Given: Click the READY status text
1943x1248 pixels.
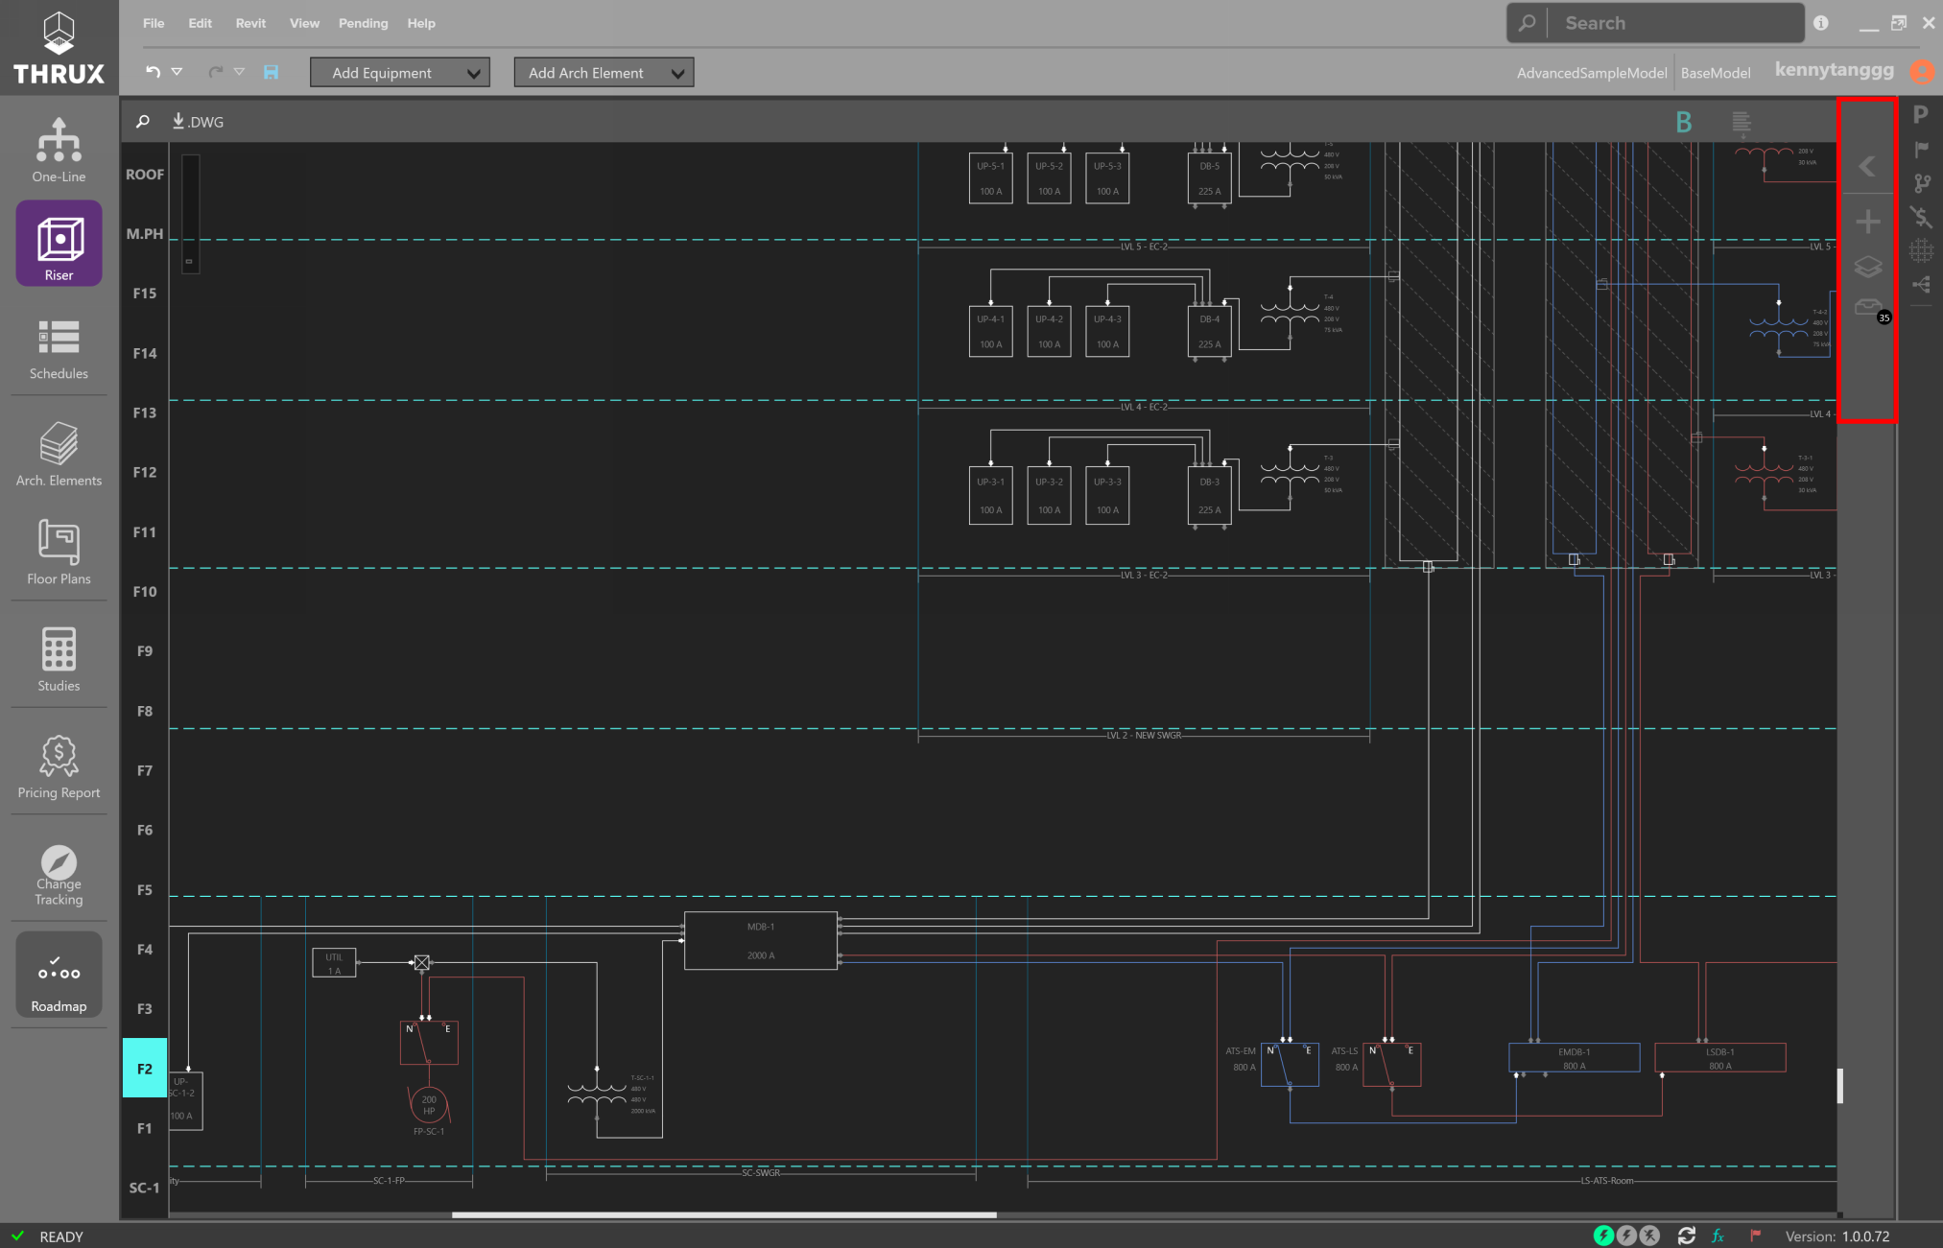Looking at the screenshot, I should (61, 1236).
